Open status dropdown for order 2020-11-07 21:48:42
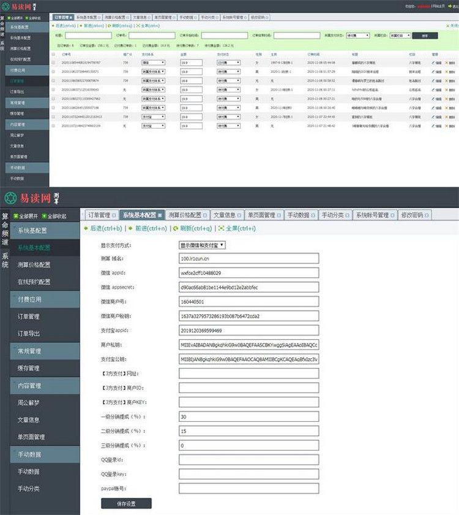This screenshot has height=515, width=459. click(228, 126)
